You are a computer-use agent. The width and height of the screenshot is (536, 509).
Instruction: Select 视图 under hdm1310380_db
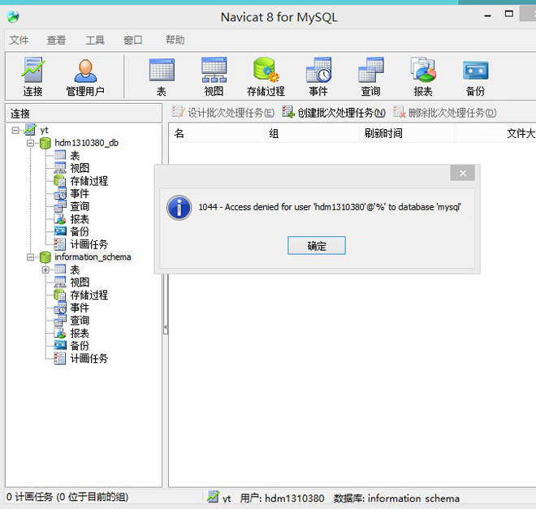(80, 168)
